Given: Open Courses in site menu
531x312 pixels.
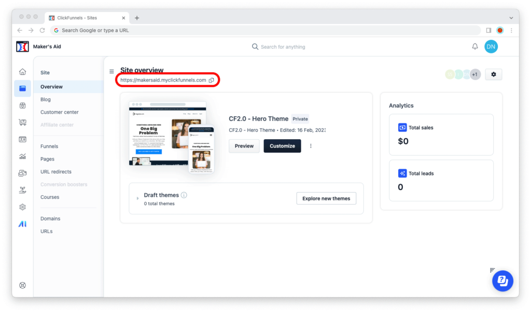Looking at the screenshot, I should point(50,197).
